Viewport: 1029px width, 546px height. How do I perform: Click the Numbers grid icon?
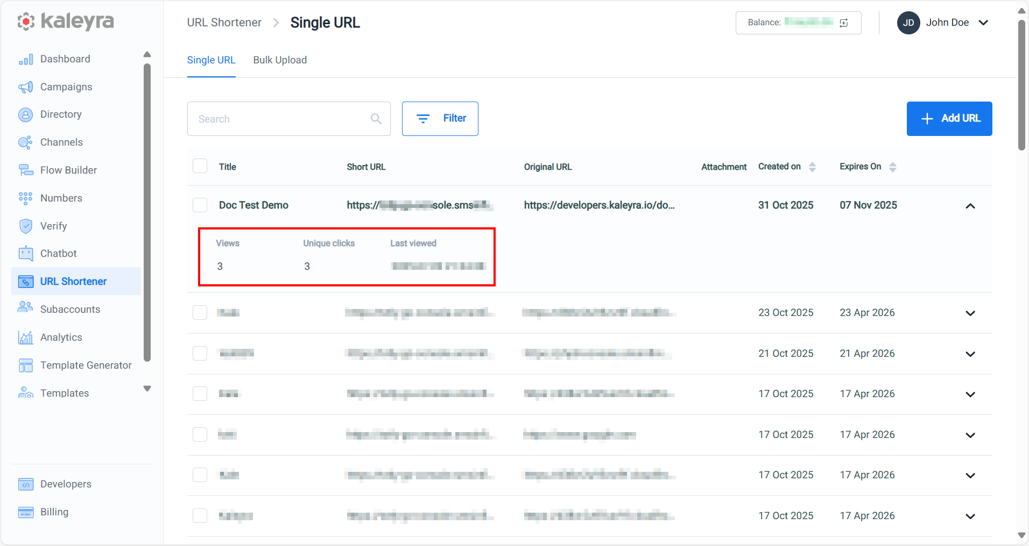coord(26,198)
